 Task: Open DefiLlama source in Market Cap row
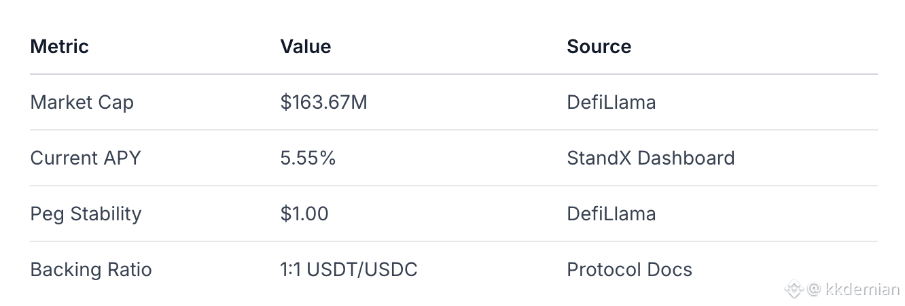tap(611, 103)
